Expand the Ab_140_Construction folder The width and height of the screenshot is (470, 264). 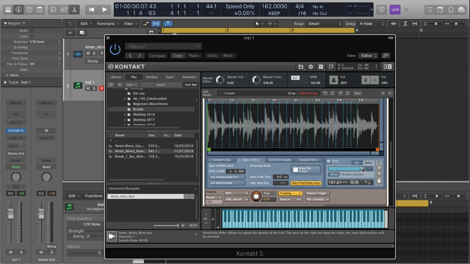pos(125,99)
